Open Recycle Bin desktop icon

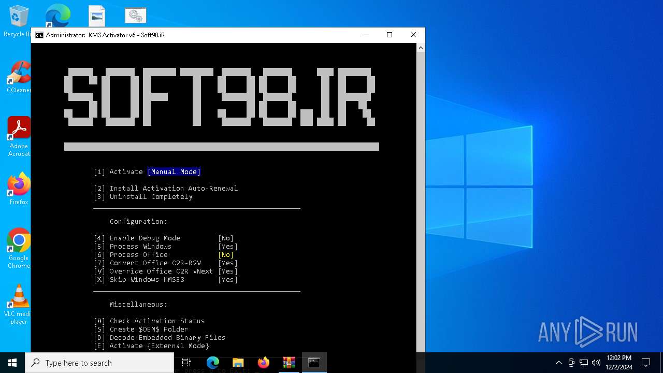pyautogui.click(x=19, y=22)
